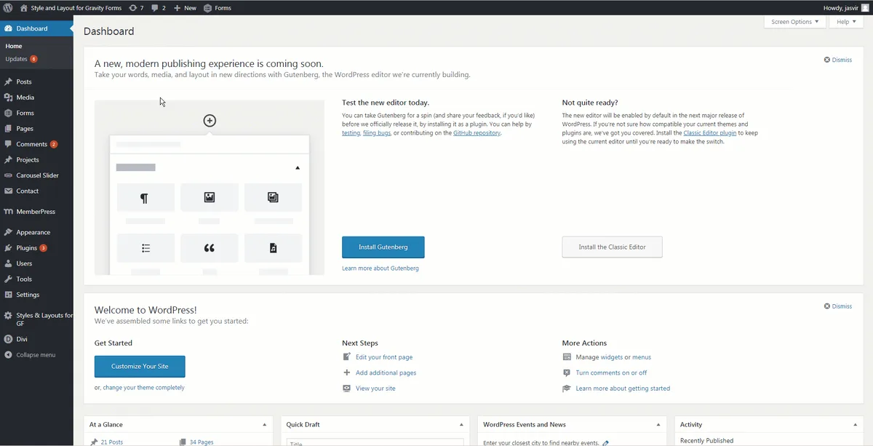
Task: Click the Comments icon in the sidebar
Action: click(8, 144)
